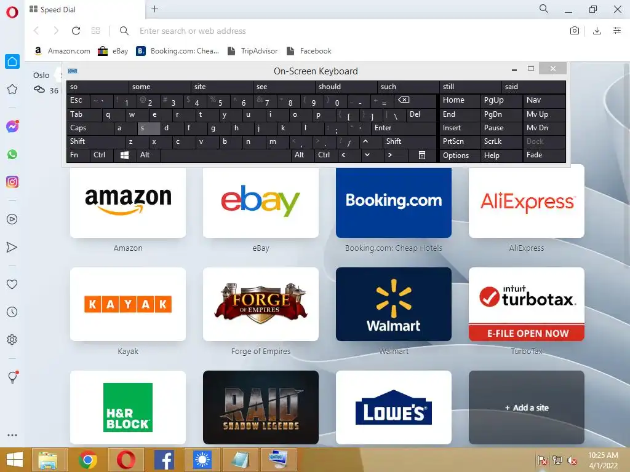Open File Explorer from the taskbar
The width and height of the screenshot is (630, 472).
(x=48, y=460)
